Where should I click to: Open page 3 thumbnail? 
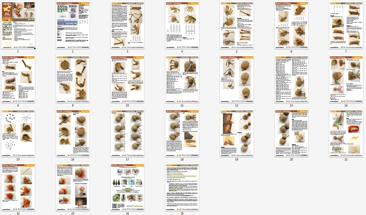click(127, 24)
